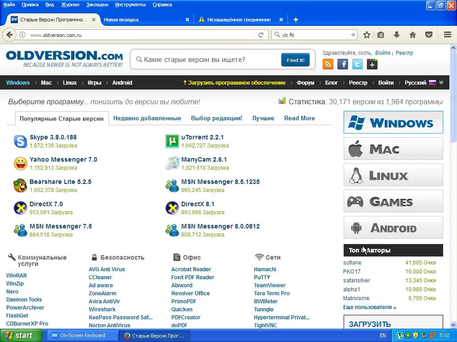Select the Лучшие tab
457x342 pixels.
tap(263, 118)
